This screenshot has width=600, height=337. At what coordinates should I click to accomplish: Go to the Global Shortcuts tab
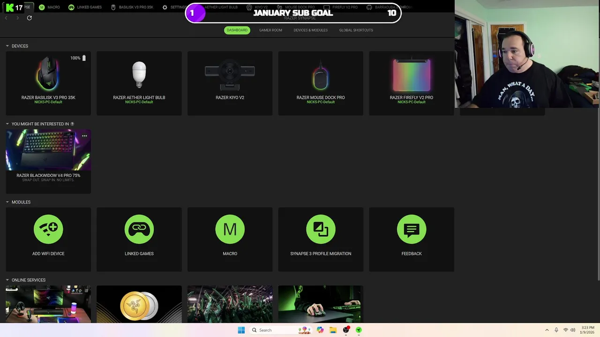(356, 30)
